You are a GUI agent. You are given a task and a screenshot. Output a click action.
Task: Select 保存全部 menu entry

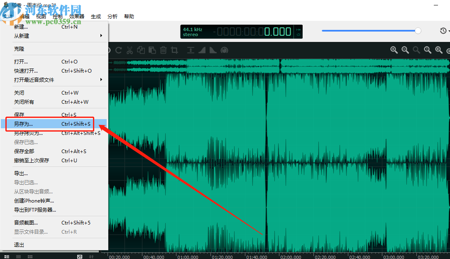click(54, 151)
